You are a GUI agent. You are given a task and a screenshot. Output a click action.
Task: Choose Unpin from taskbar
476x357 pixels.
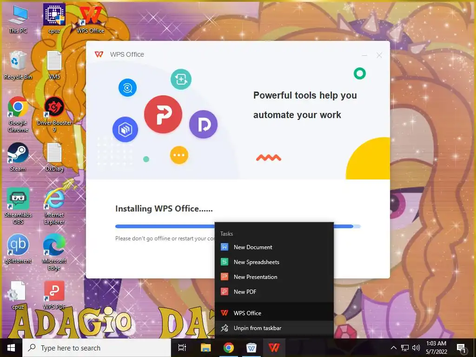click(x=274, y=328)
